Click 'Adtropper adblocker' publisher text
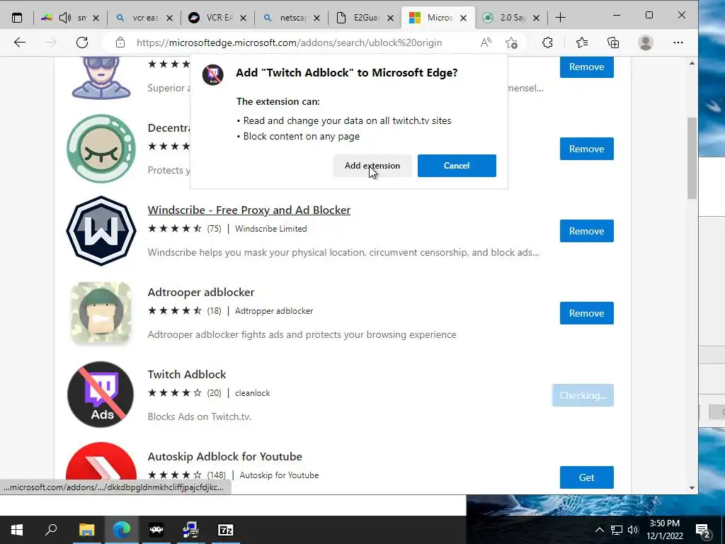This screenshot has width=725, height=544. (x=274, y=311)
